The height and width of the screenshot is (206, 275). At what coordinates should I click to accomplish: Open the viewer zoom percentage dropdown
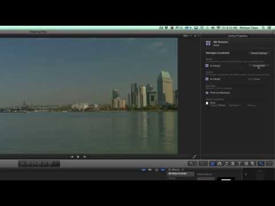coord(187,35)
